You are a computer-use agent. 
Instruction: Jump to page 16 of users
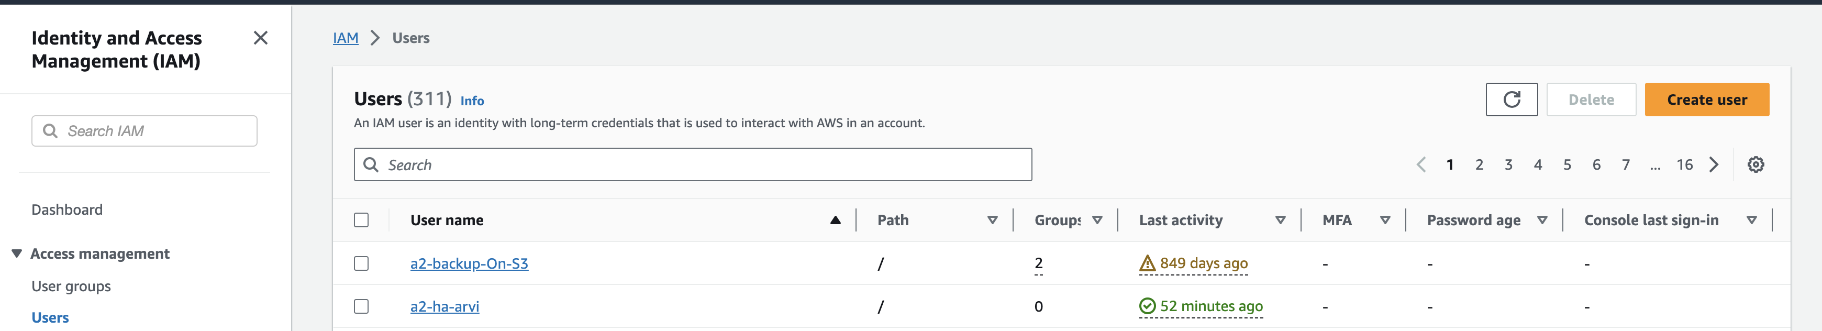pos(1684,165)
